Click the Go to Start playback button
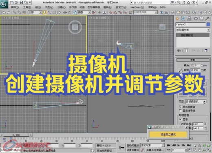Viewport: 212px width, 153px height. (168, 145)
